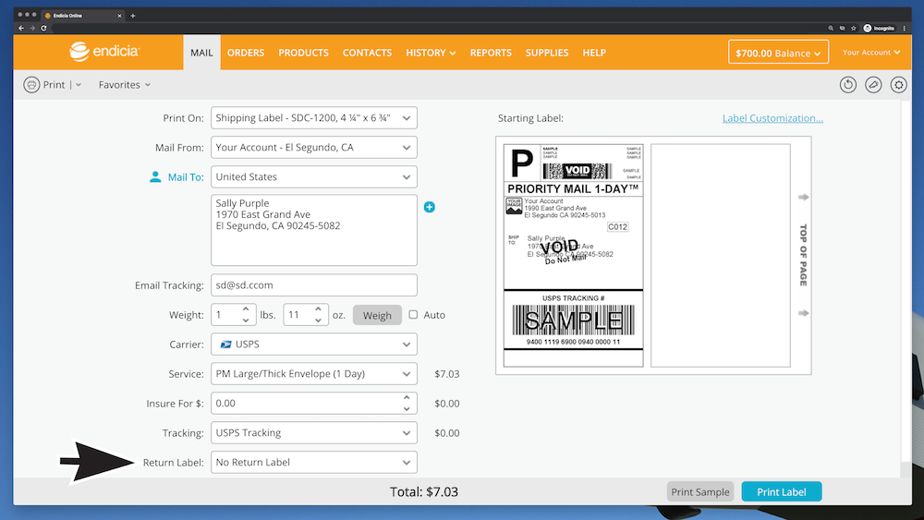Click the browser back arrow

21,29
